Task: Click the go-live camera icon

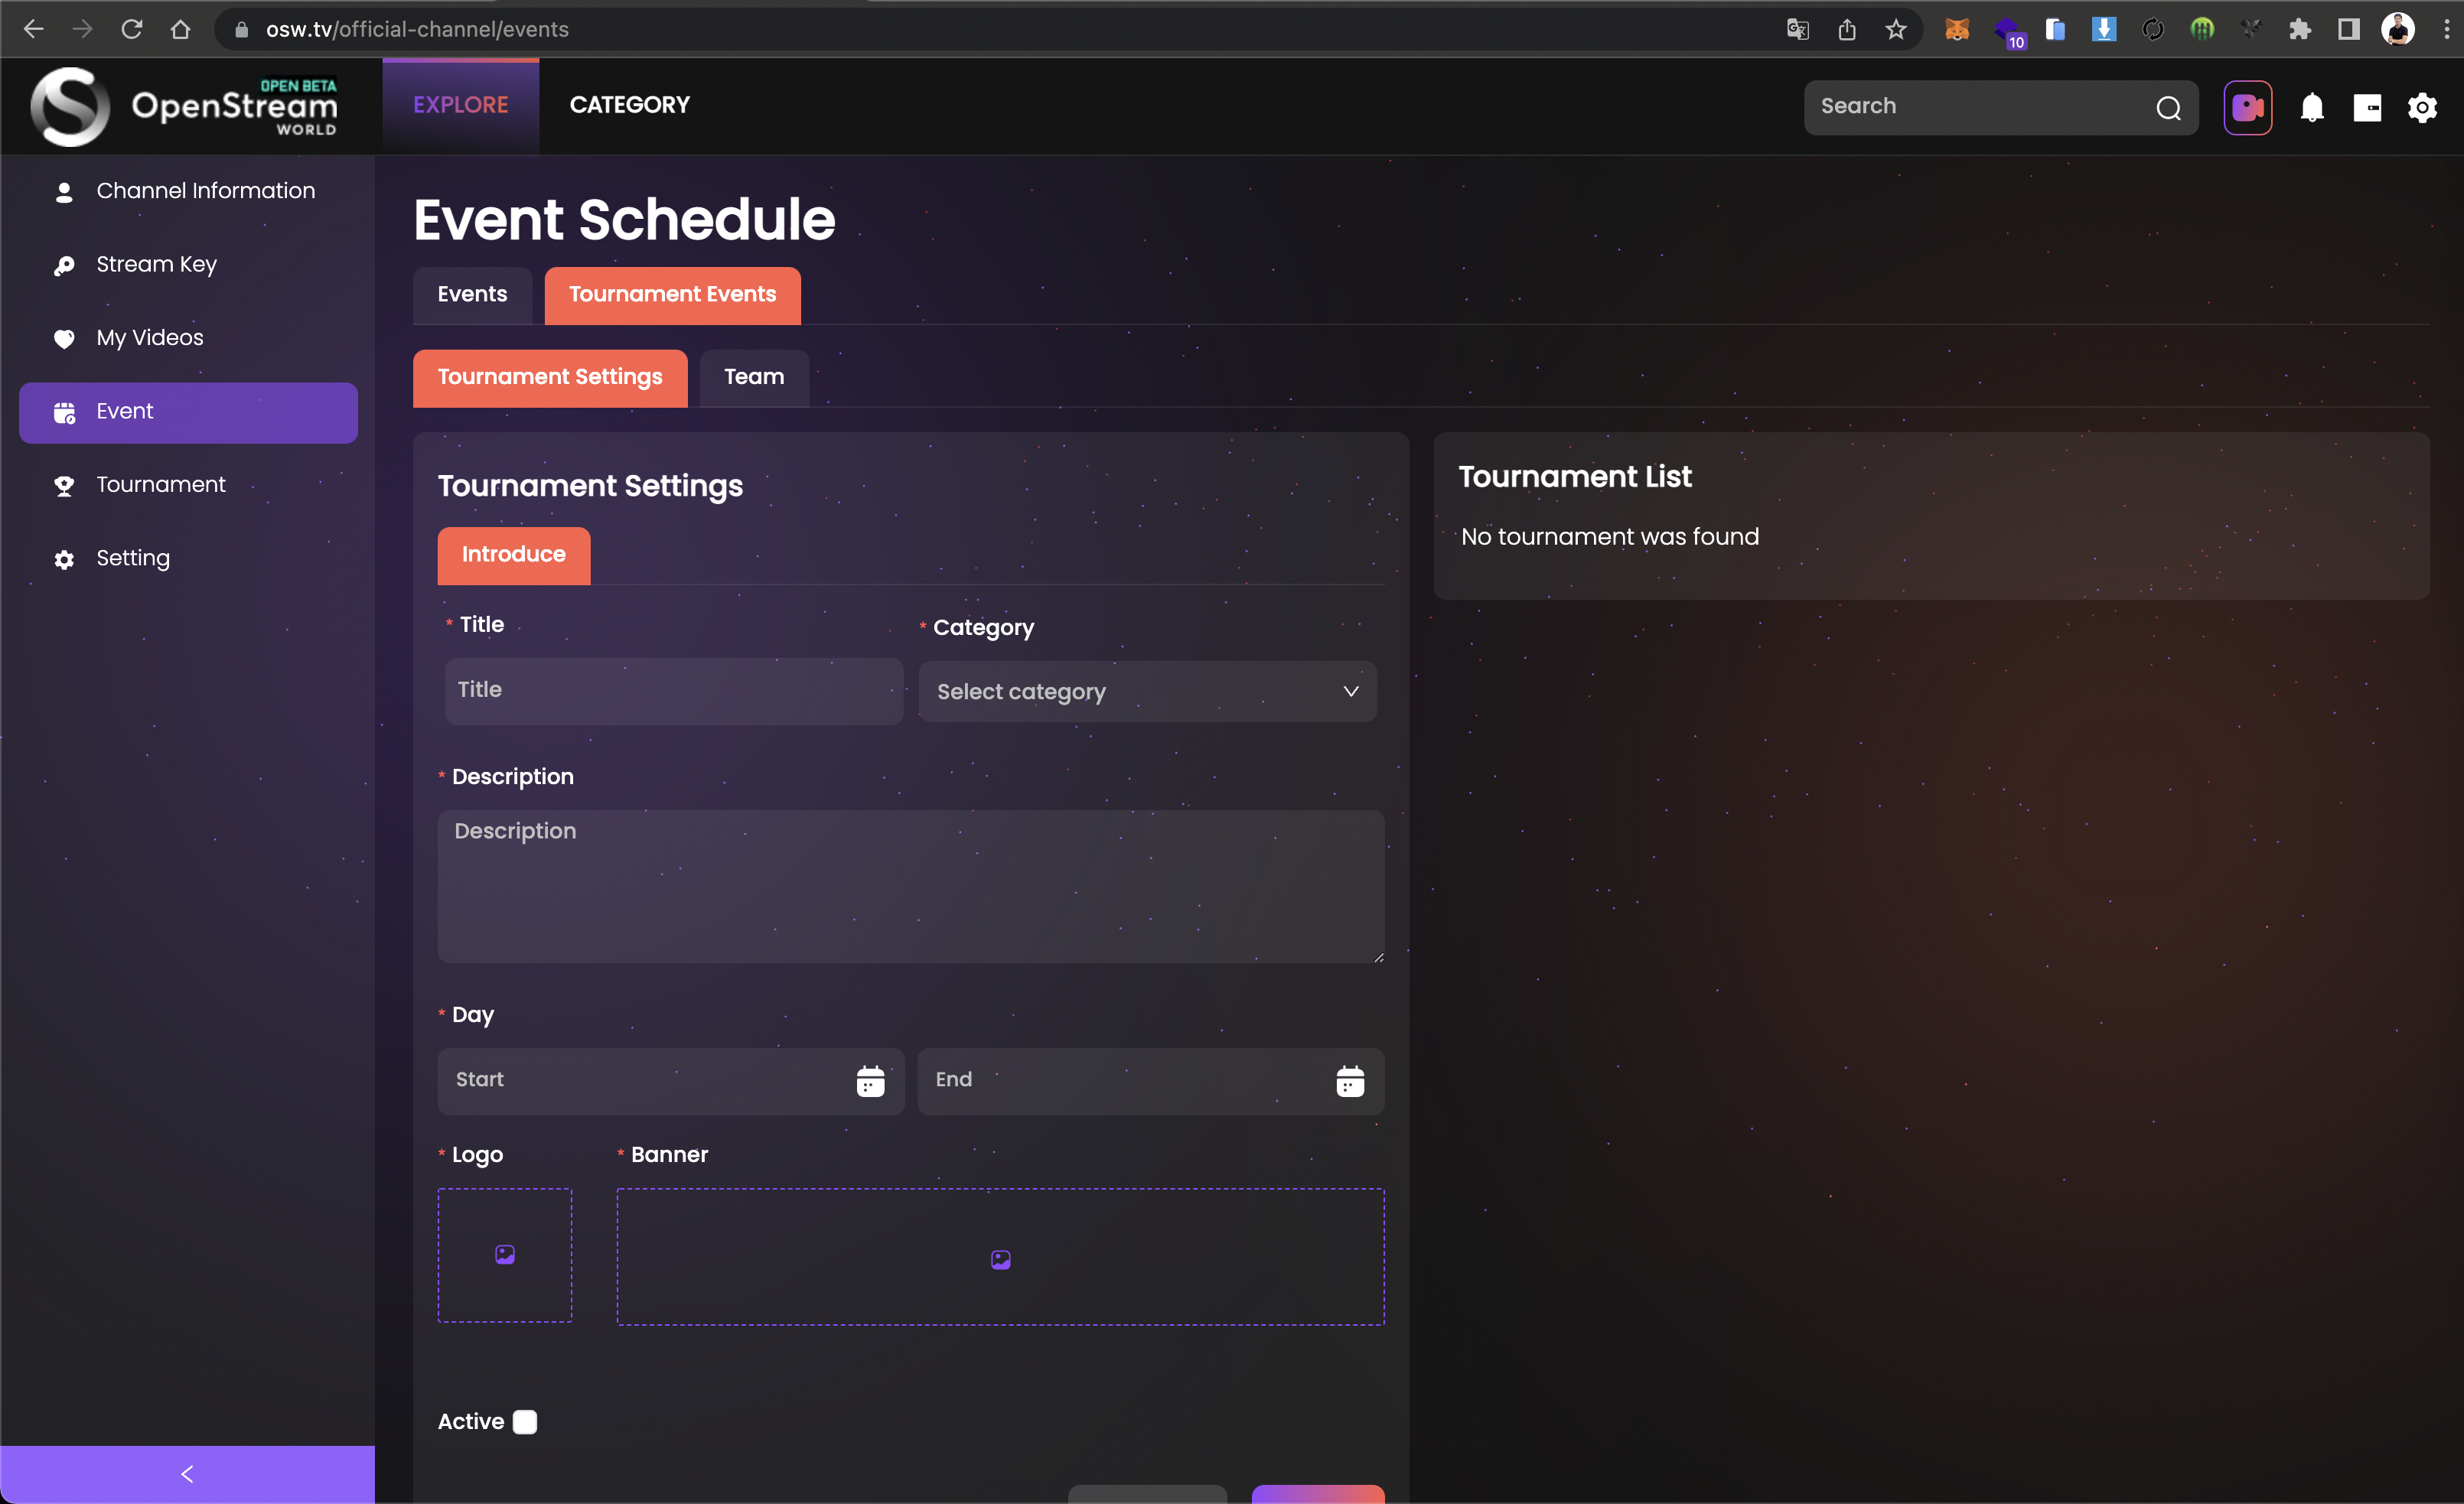Action: pyautogui.click(x=2247, y=107)
